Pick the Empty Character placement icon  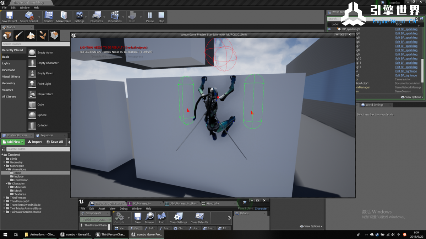point(32,63)
